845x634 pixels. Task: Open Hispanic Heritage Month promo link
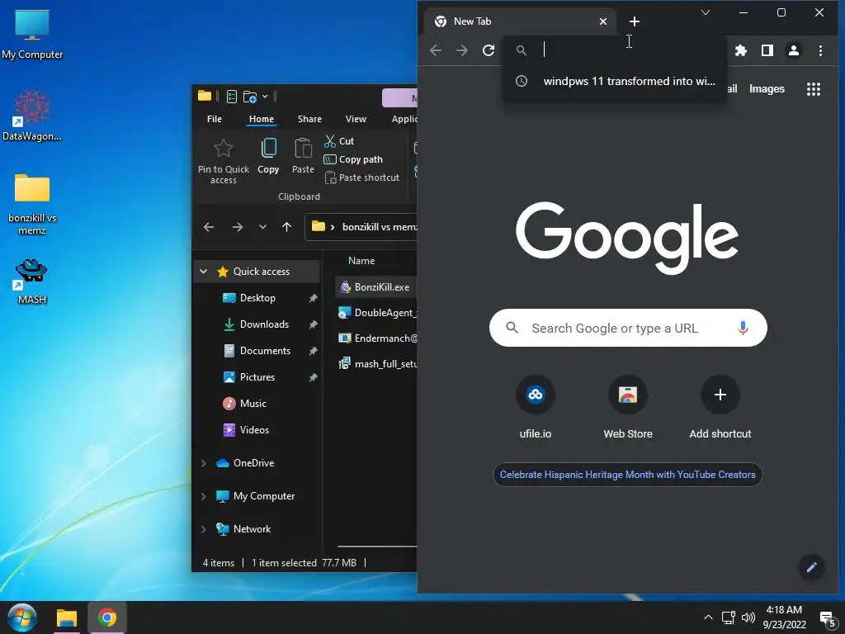[x=627, y=475]
